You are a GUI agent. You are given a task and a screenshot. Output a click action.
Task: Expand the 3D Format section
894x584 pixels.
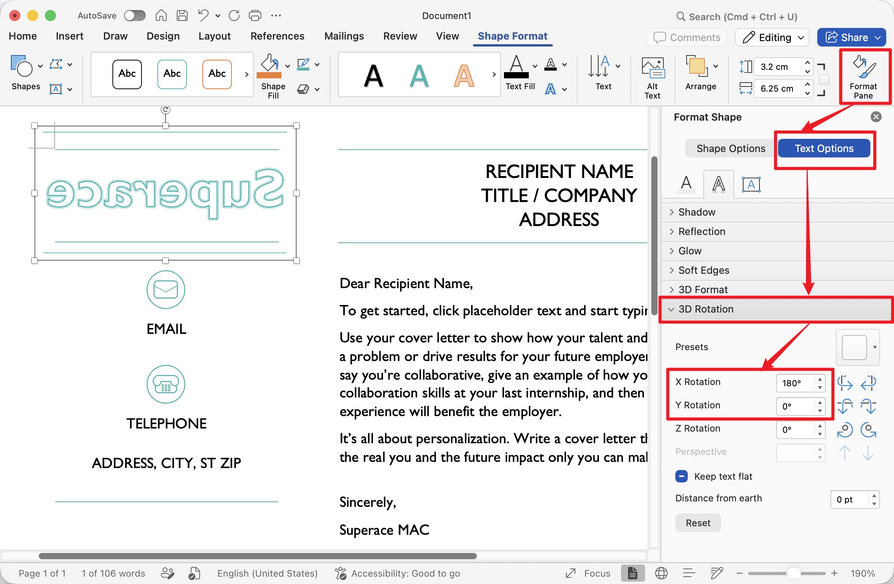click(777, 290)
